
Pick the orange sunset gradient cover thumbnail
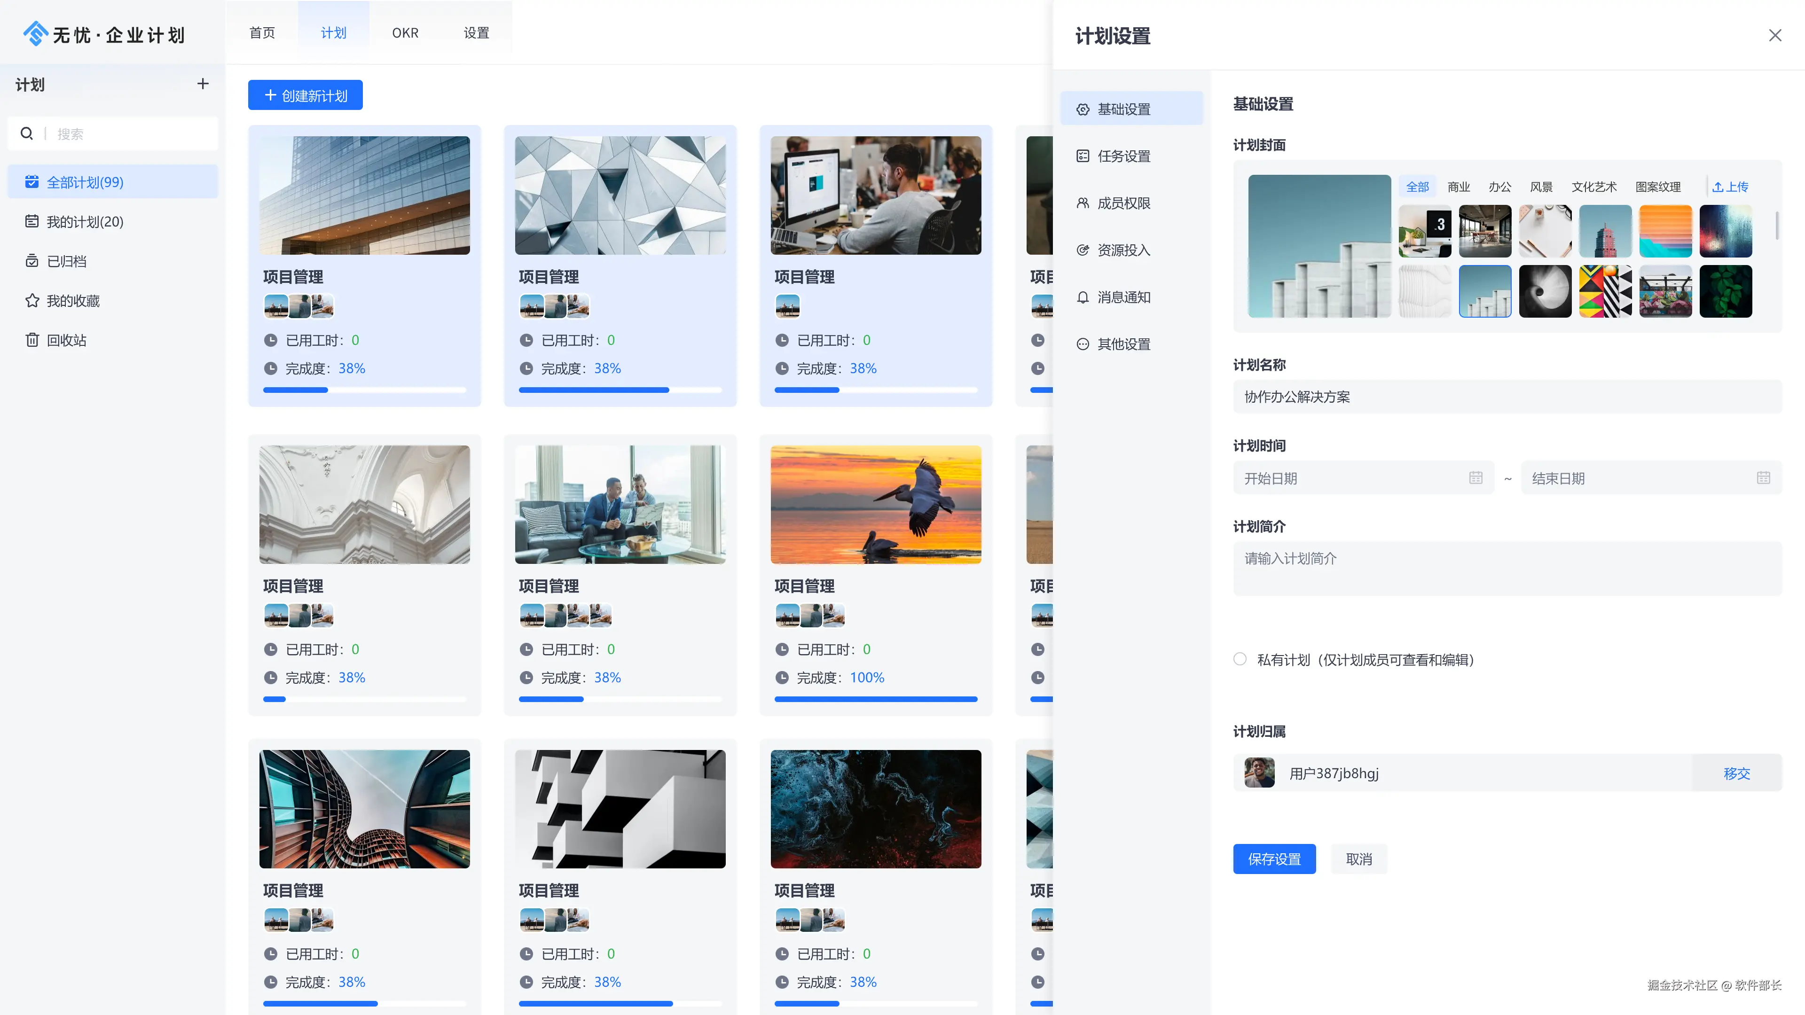pyautogui.click(x=1665, y=231)
